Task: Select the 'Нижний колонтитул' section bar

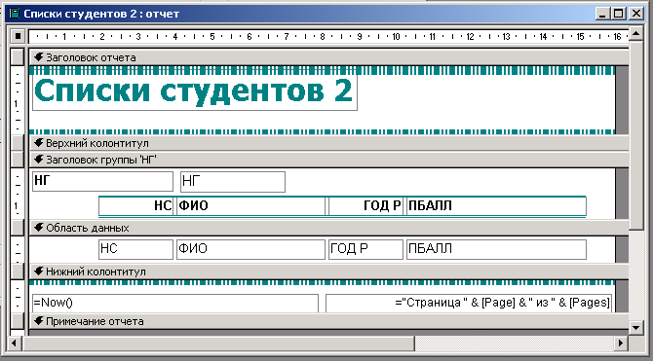Action: click(329, 271)
